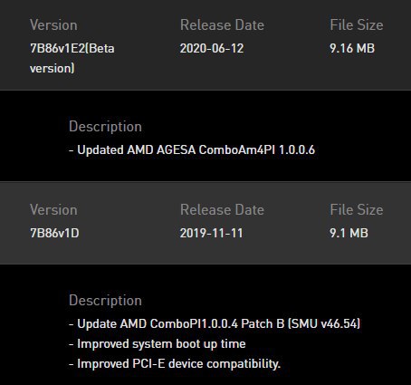The image size is (411, 385).
Task: Click the second Release Date header
Action: pyautogui.click(x=222, y=210)
